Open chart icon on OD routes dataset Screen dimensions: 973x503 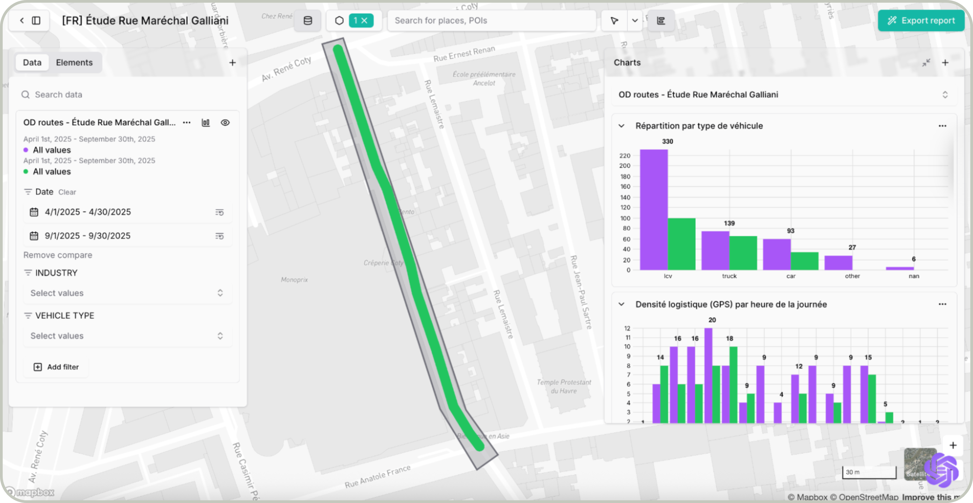206,123
